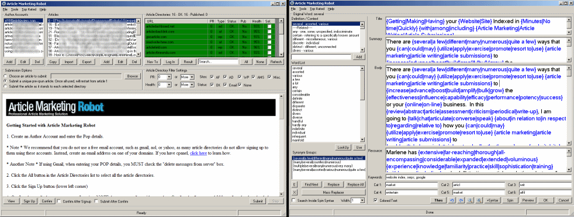This screenshot has height=217, width=574.
Task: Uncheck the Email status filter
Action: (x=225, y=85)
